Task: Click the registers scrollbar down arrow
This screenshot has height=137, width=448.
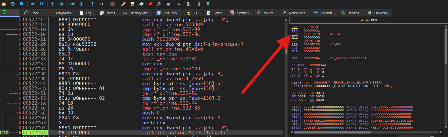Action: [446, 128]
